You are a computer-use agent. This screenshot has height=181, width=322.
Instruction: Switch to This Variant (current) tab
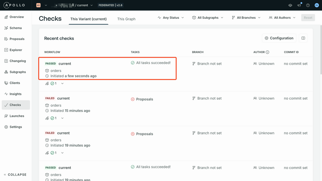click(x=89, y=19)
